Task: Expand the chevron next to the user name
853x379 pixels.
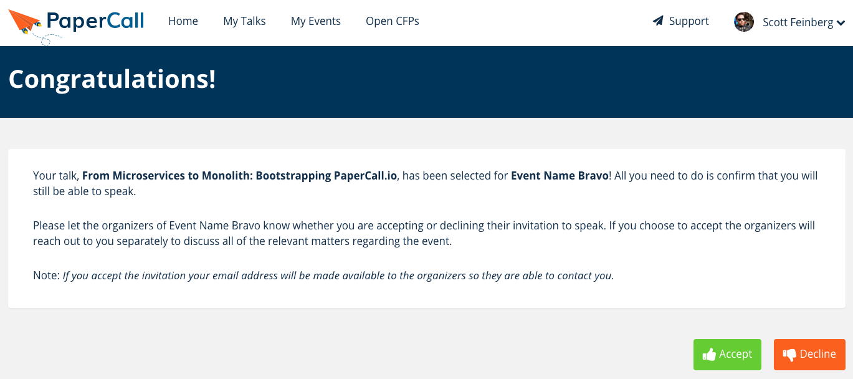Action: (841, 23)
